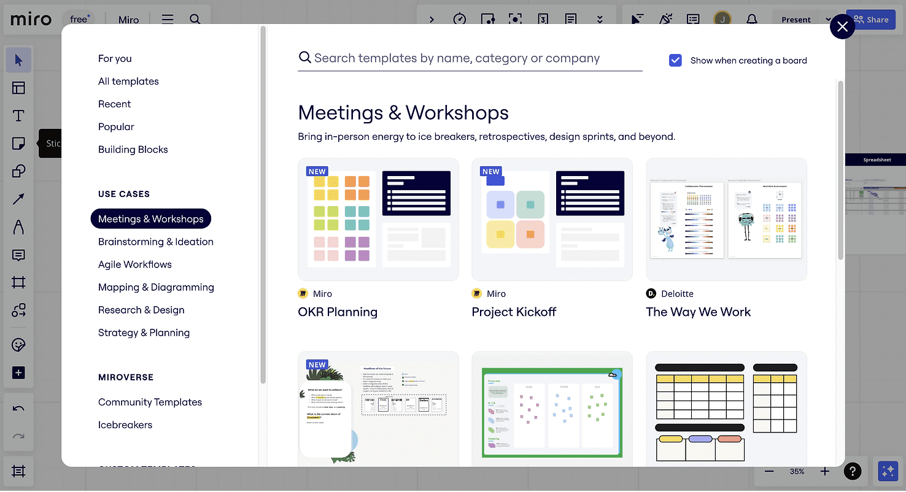Image resolution: width=906 pixels, height=492 pixels.
Task: Click Deloitte author label
Action: (677, 294)
